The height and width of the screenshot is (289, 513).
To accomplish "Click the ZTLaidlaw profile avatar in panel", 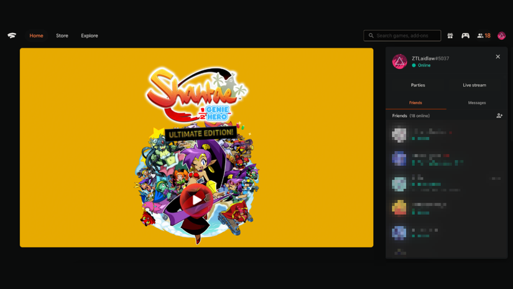I will point(399,61).
